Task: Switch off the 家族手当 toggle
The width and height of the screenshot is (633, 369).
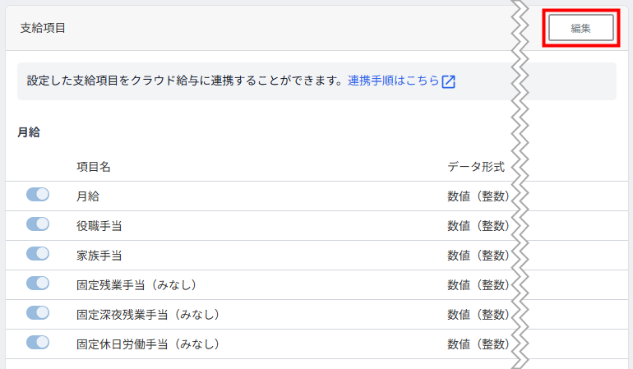Action: [x=38, y=254]
